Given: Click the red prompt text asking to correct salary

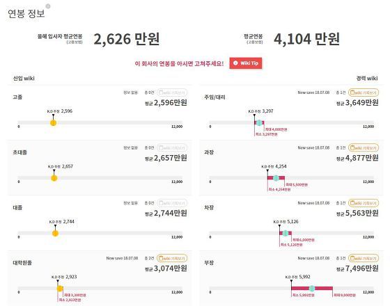Looking at the screenshot, I should [179, 63].
